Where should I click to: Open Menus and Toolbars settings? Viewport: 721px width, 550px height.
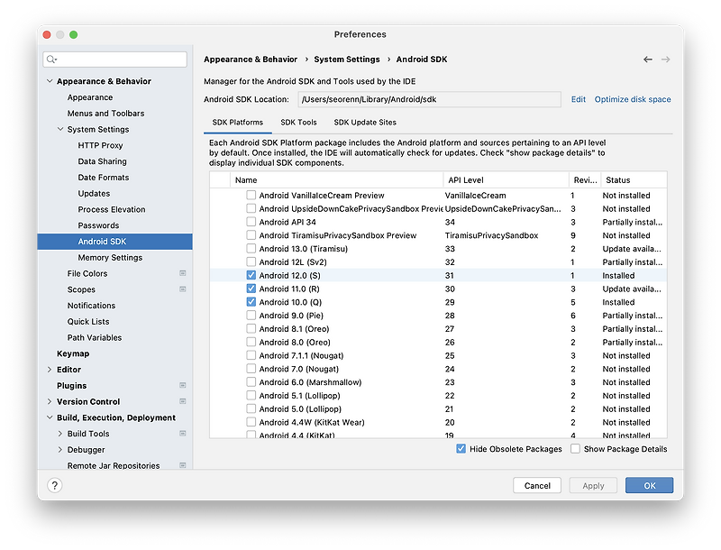point(105,114)
